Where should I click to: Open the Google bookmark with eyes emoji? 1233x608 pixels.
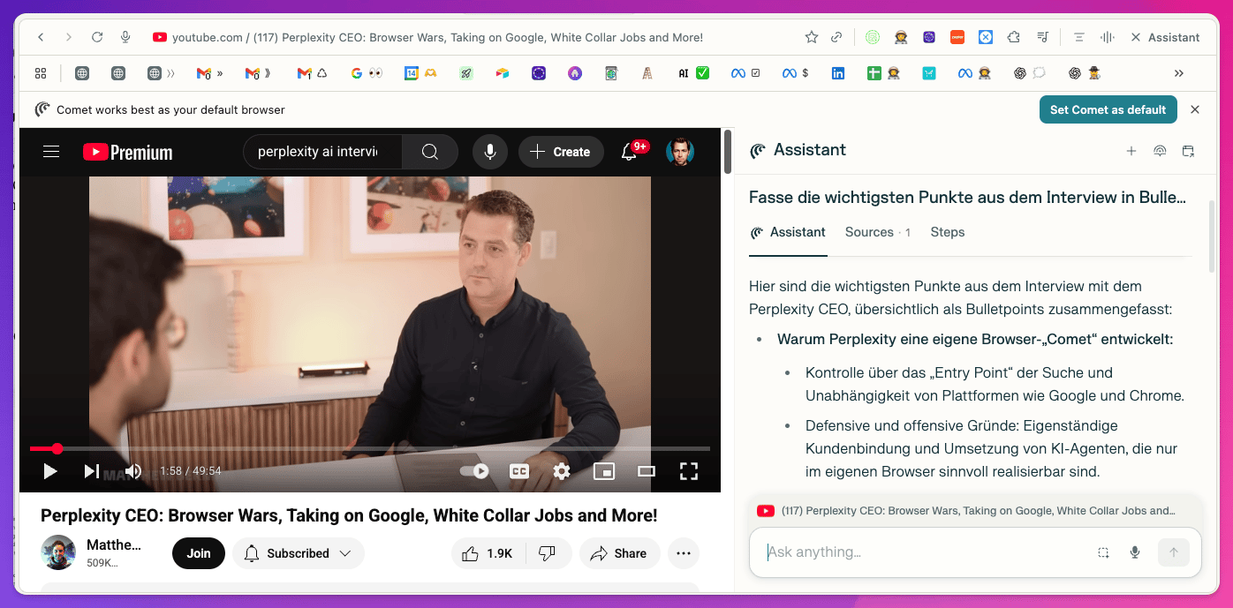(x=366, y=73)
